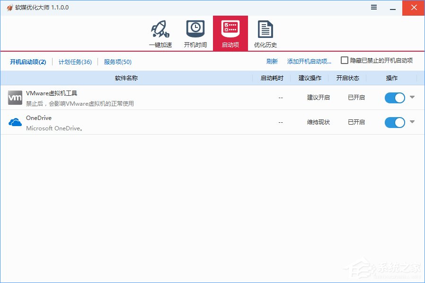The width and height of the screenshot is (425, 283).
Task: Click the VMware vm icon
Action: pyautogui.click(x=15, y=98)
